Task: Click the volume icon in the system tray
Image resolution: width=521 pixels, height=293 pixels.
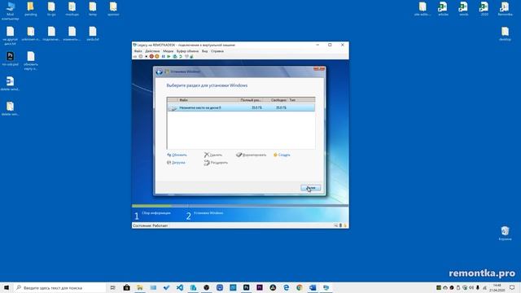Action: (471, 287)
